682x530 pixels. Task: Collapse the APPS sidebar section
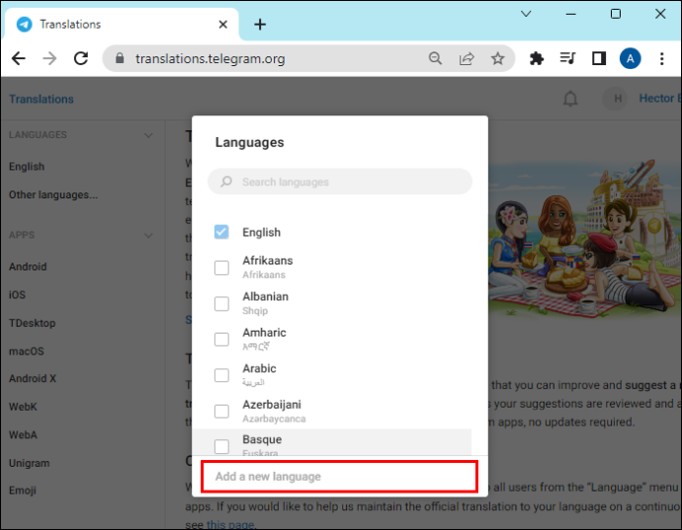coord(148,236)
